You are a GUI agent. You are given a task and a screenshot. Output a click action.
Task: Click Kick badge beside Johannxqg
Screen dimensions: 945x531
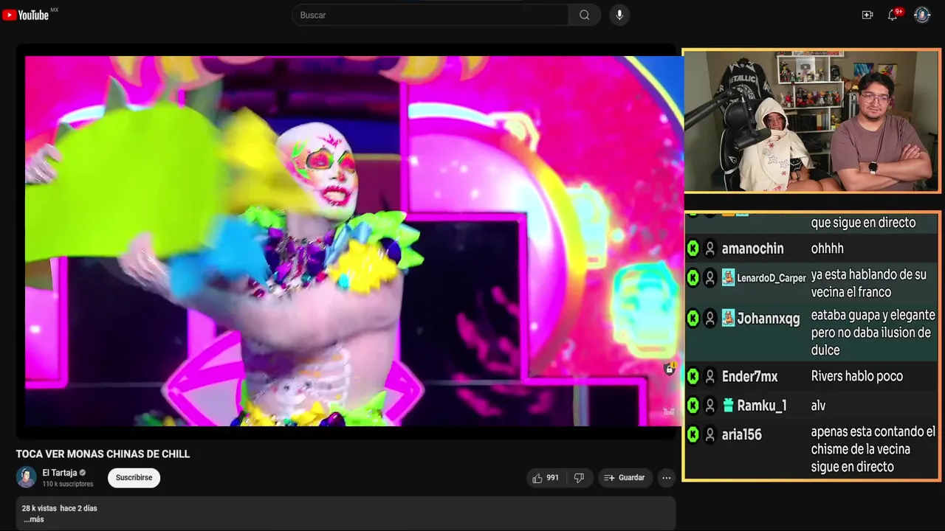[x=693, y=319]
